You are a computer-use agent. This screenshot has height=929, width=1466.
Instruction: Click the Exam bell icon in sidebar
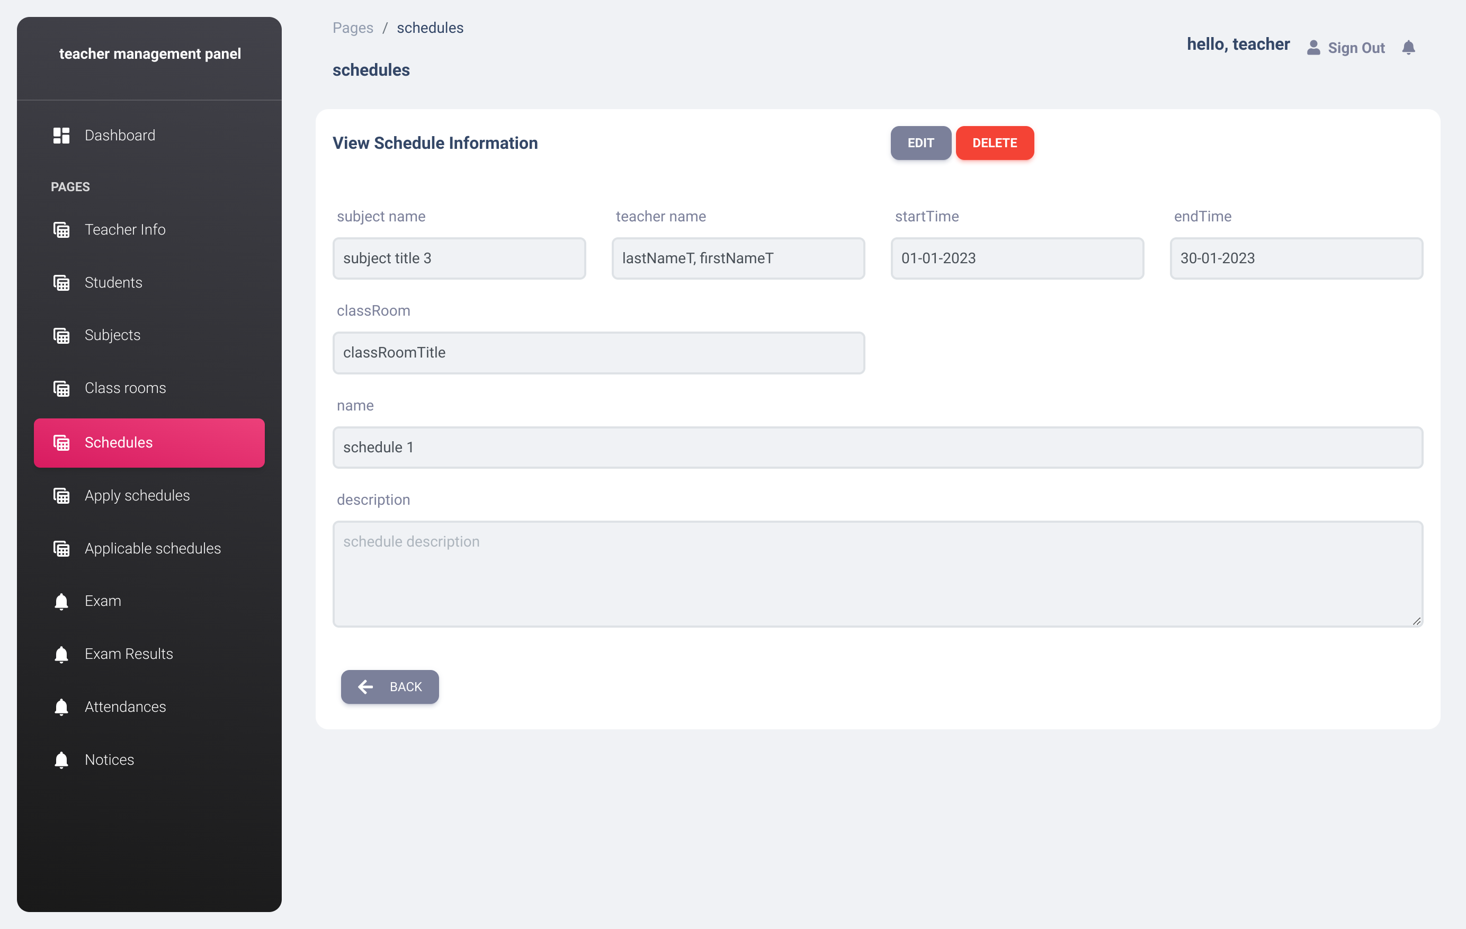pyautogui.click(x=61, y=601)
